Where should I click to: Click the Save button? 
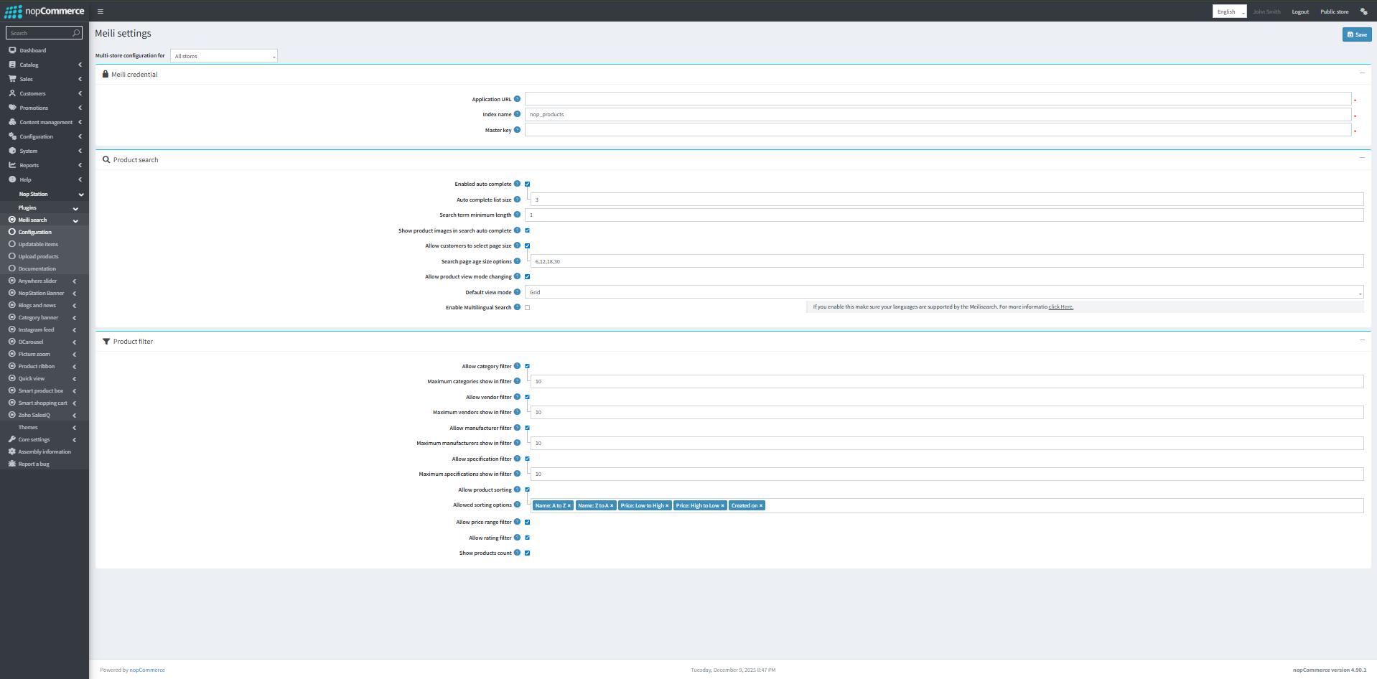pos(1356,34)
